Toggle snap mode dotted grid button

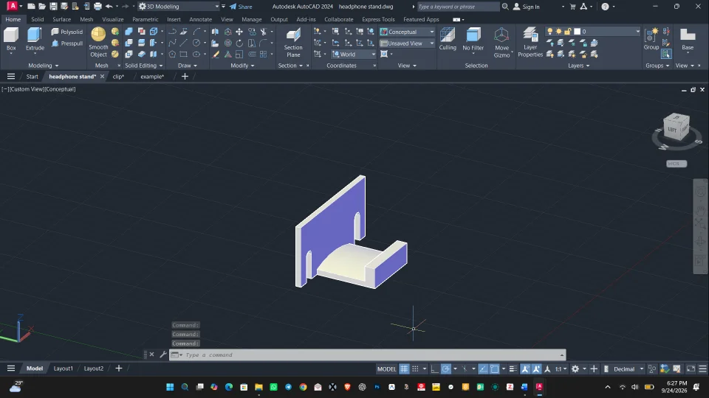[415, 369]
